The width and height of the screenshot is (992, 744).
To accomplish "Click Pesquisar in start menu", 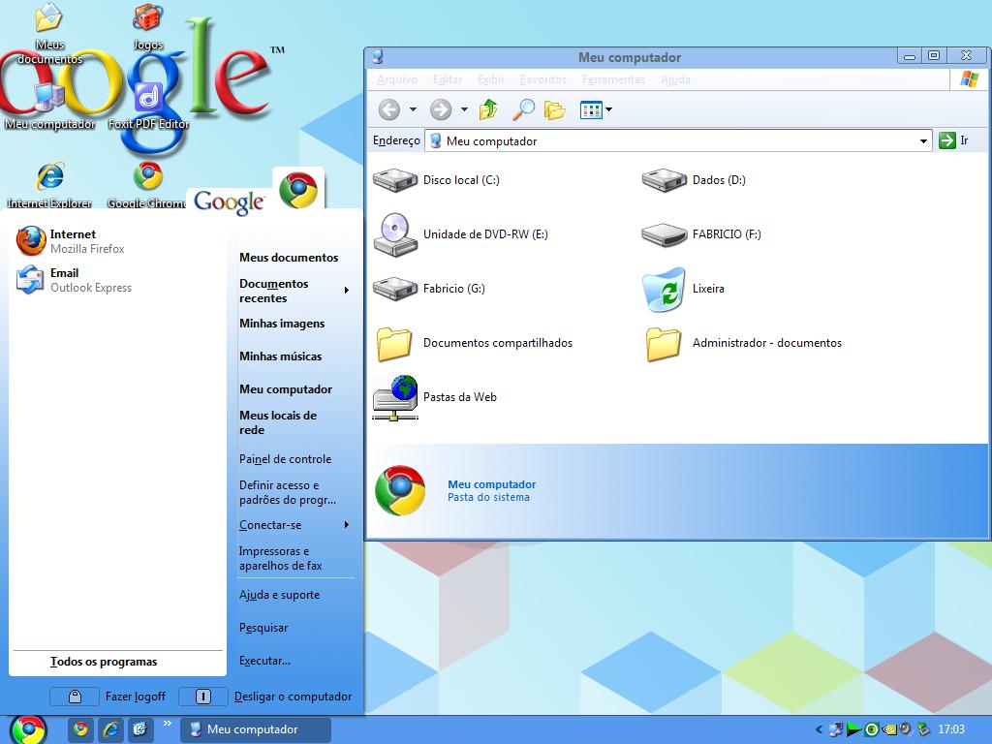I will coord(263,628).
